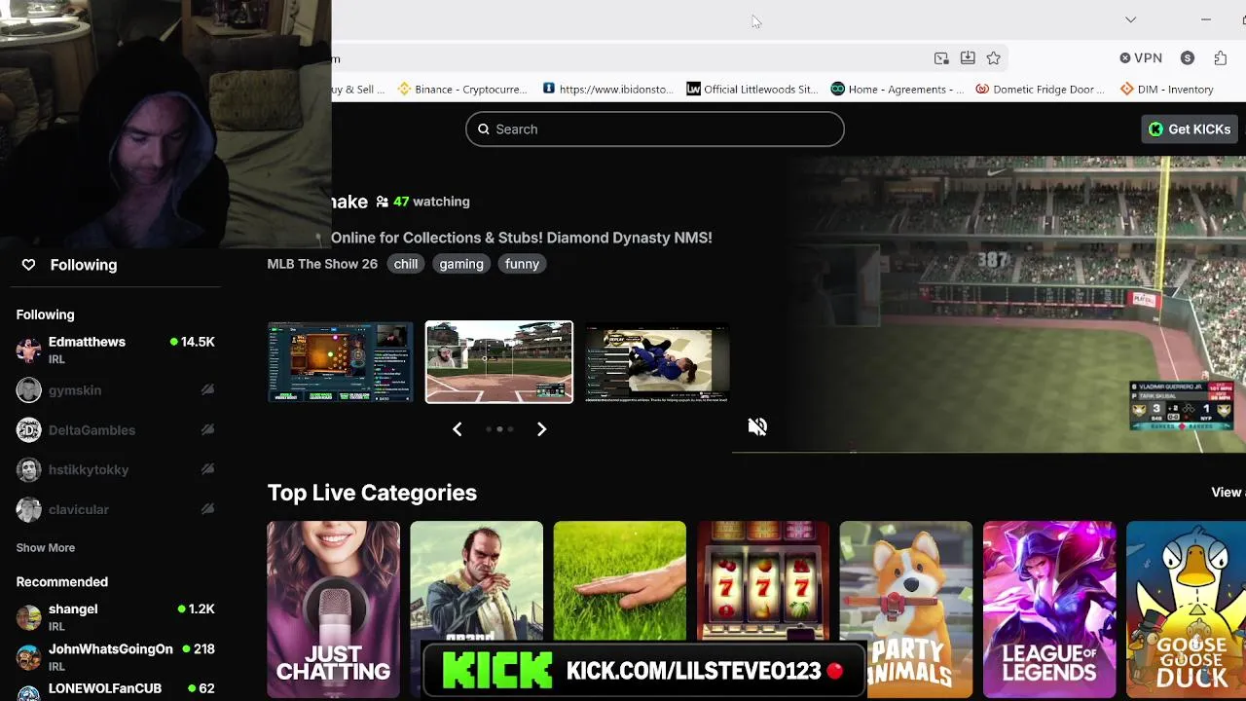The image size is (1246, 701).
Task: Open Edmatthews channel avatar
Action: point(29,350)
